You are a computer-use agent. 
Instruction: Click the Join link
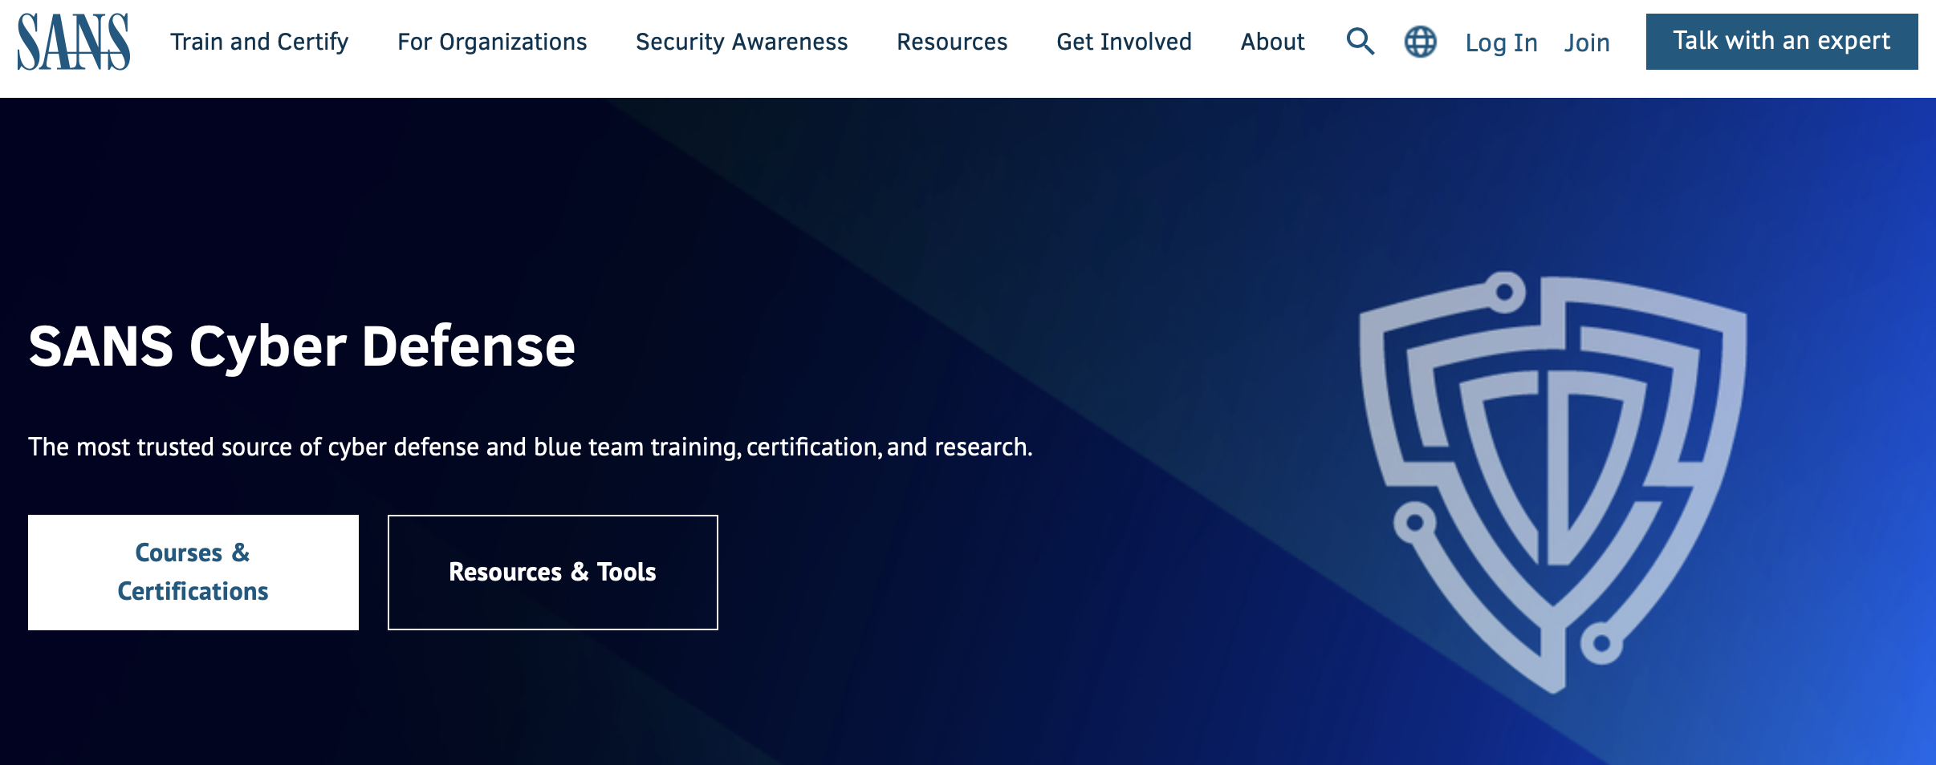point(1587,42)
